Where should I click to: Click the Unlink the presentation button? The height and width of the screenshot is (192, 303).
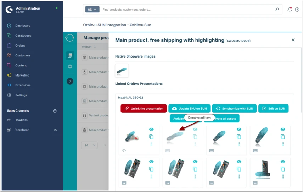144,108
